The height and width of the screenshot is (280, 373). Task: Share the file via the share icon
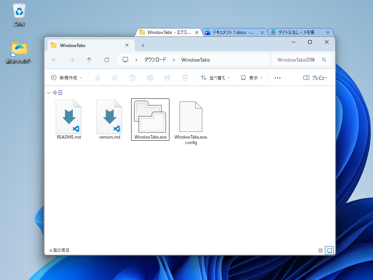coord(167,78)
